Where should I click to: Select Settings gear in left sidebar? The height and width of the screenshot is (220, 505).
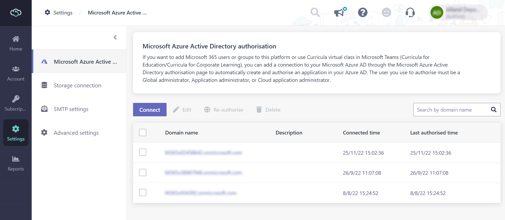[16, 133]
